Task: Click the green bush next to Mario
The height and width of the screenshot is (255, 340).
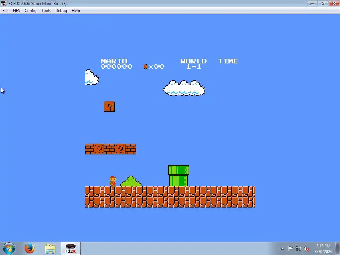Action: pyautogui.click(x=131, y=181)
